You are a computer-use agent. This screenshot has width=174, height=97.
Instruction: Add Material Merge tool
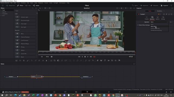point(25,44)
